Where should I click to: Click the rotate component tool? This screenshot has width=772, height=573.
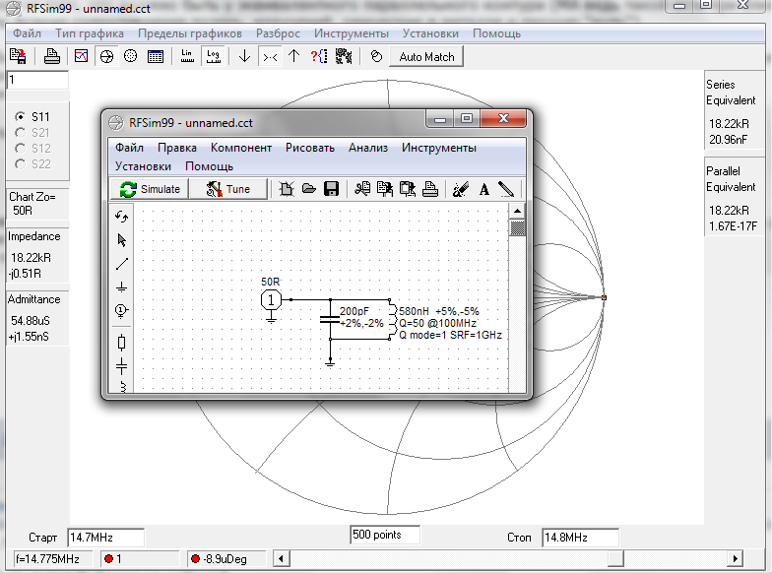[122, 217]
